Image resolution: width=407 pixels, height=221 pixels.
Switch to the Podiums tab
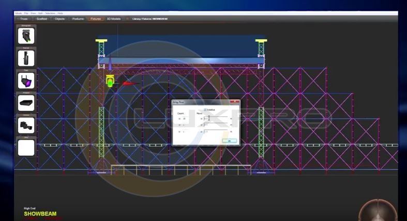(78, 19)
